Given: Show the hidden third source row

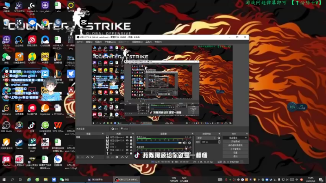Looking at the screenshot, I should [127, 144].
